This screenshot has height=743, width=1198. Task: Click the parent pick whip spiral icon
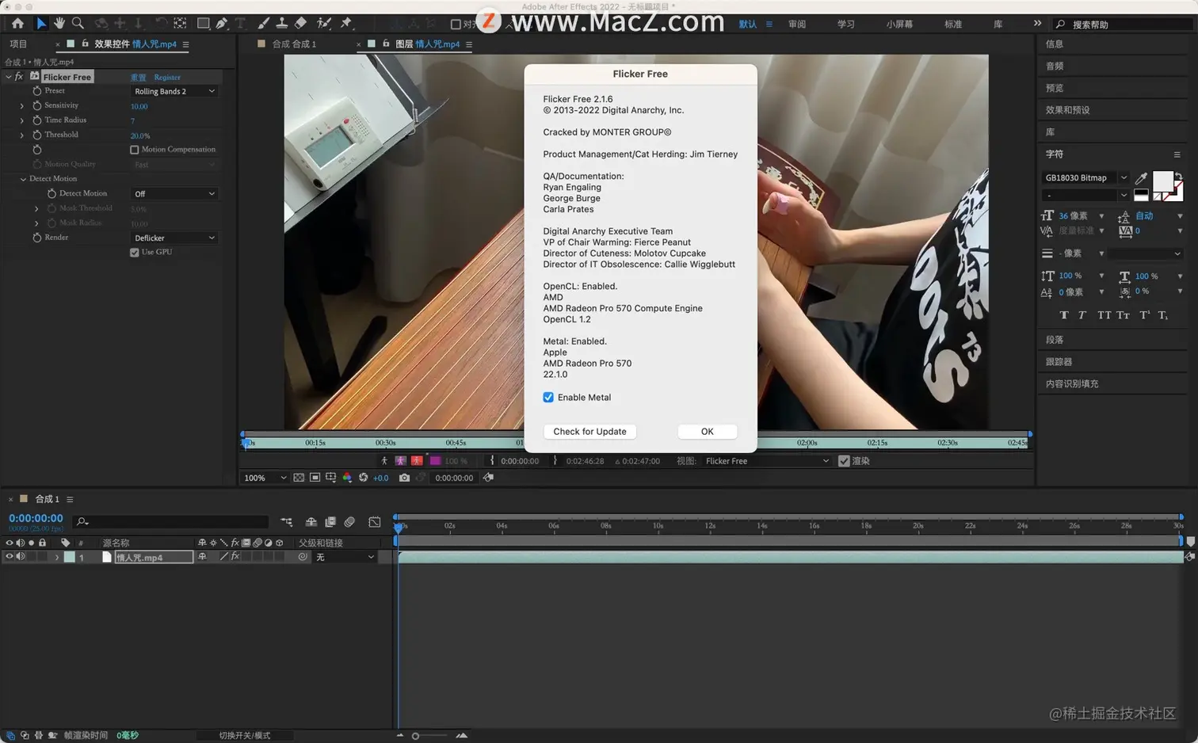pyautogui.click(x=303, y=557)
